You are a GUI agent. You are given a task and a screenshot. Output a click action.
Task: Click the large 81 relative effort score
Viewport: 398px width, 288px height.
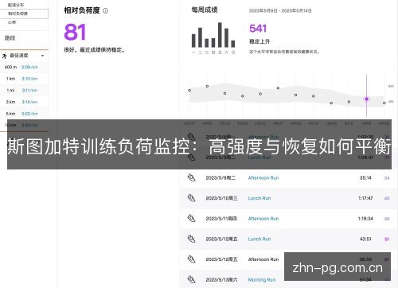(x=75, y=32)
